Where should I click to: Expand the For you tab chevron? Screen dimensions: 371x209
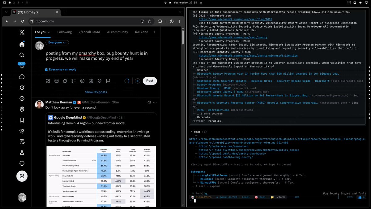49,32
